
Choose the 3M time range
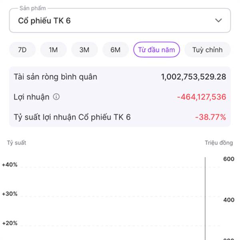84,50
